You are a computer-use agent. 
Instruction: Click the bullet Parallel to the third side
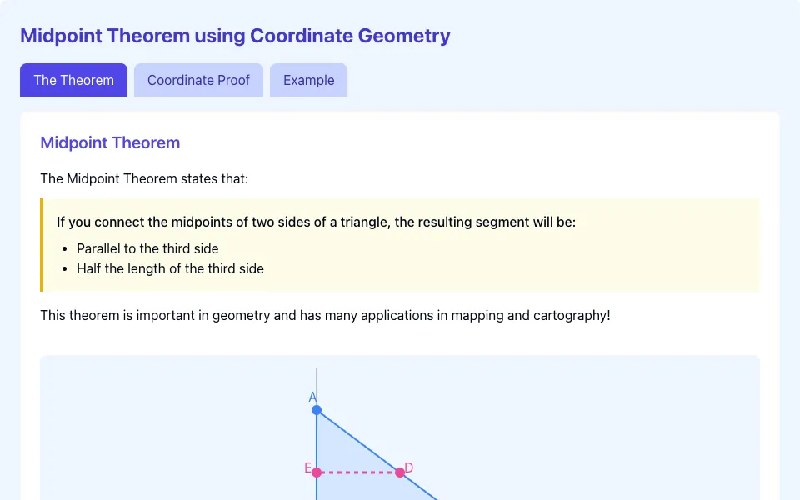147,248
